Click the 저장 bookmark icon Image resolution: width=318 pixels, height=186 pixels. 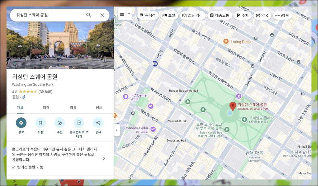40,123
